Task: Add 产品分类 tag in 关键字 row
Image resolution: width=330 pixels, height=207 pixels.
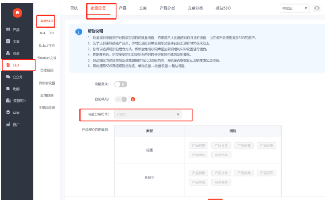Action: coord(221,173)
